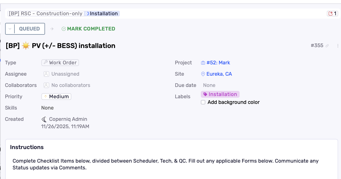Click the Instructions heading
Image resolution: width=341 pixels, height=179 pixels.
(27, 147)
